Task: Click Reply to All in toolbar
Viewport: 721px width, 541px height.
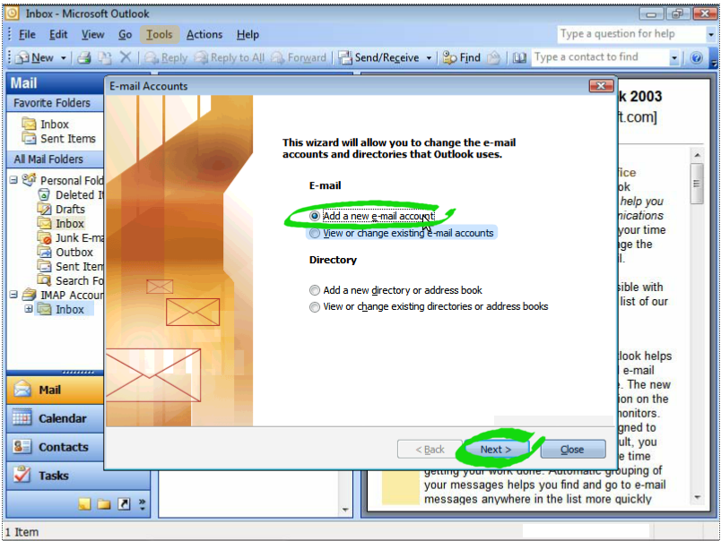Action: (230, 57)
